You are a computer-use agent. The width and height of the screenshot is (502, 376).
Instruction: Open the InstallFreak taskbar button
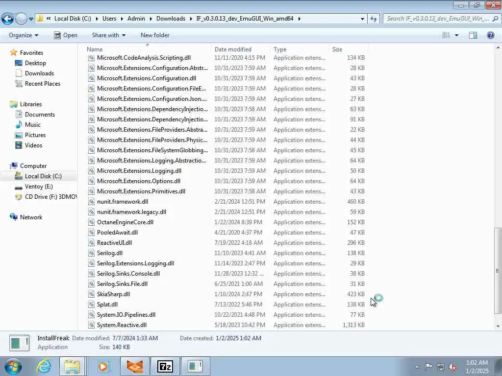click(195, 366)
